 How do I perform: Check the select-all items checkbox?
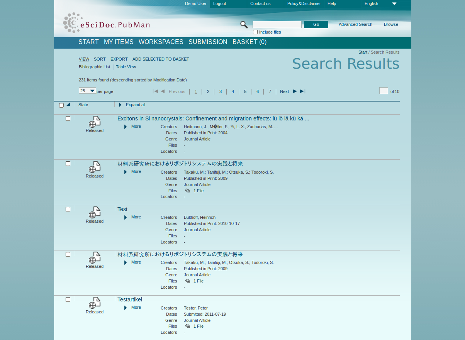point(61,105)
